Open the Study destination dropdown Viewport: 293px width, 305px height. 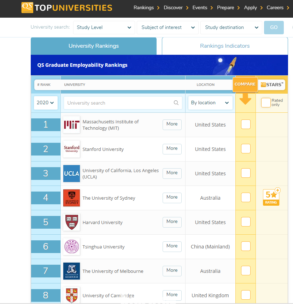click(231, 28)
